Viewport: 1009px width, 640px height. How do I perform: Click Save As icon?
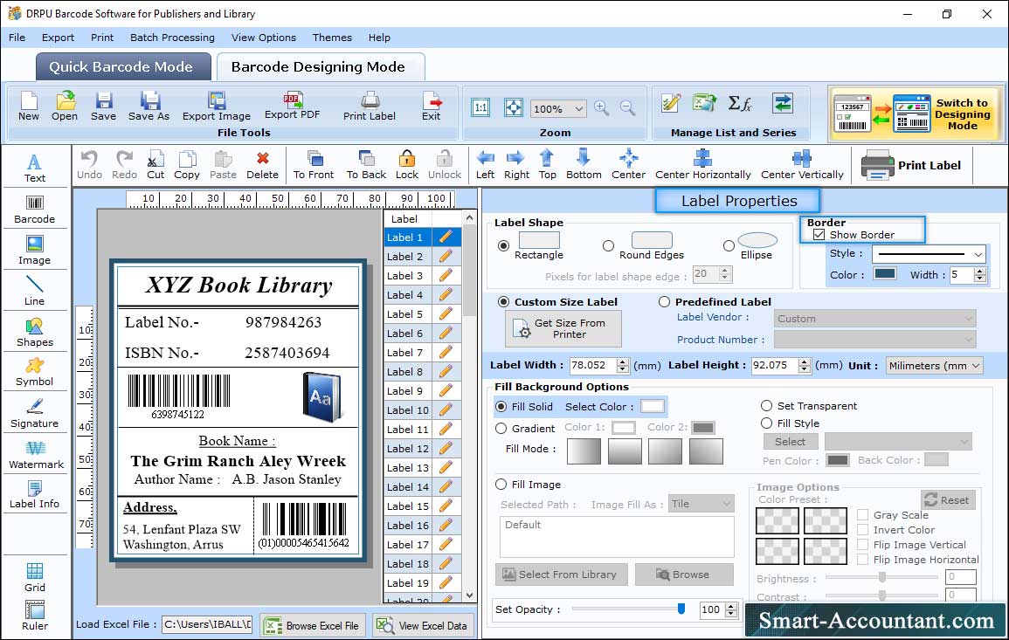coord(149,107)
